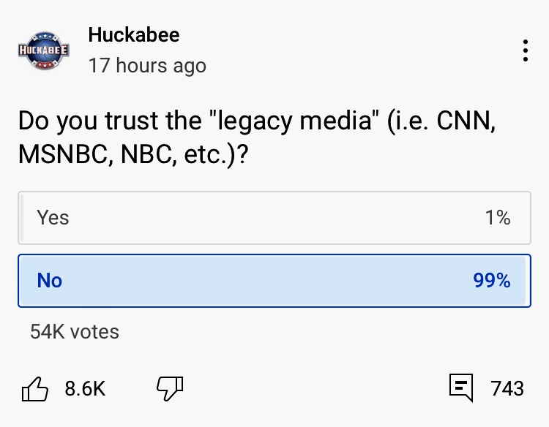Like the post with thumbs up icon
This screenshot has width=549, height=427.
[35, 389]
